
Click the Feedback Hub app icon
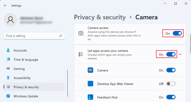click(x=90, y=97)
